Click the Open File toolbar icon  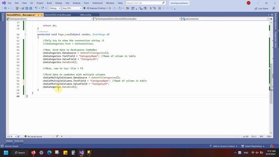click(23, 8)
